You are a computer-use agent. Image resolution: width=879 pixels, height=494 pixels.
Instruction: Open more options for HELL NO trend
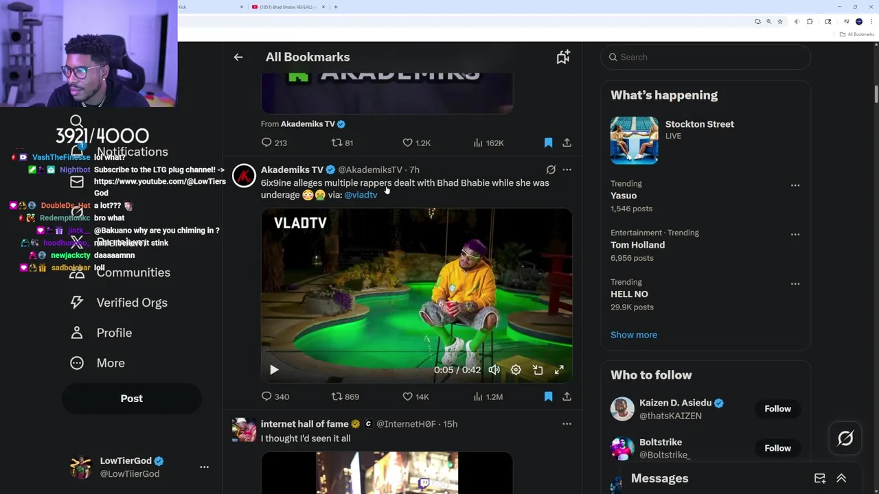[795, 284]
